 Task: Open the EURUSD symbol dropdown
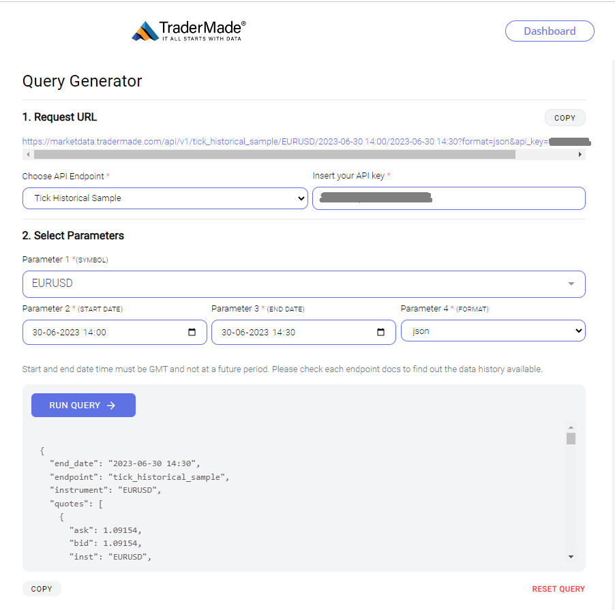click(x=304, y=284)
